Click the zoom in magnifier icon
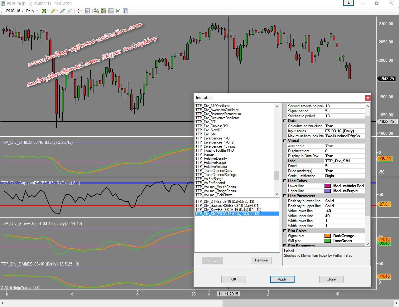 [62, 11]
